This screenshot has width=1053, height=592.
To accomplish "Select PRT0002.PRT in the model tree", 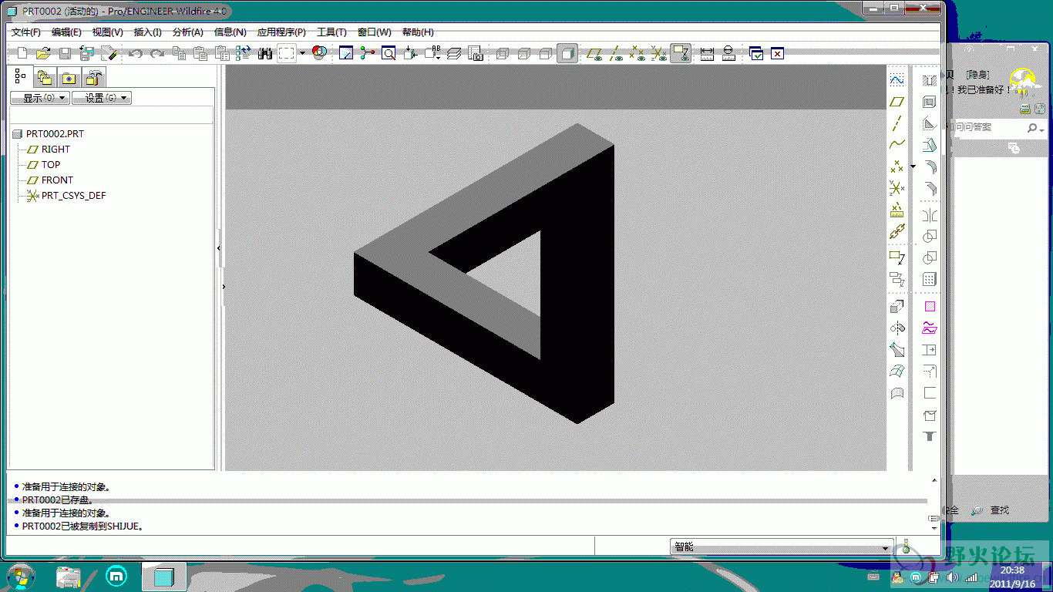I will coord(48,134).
